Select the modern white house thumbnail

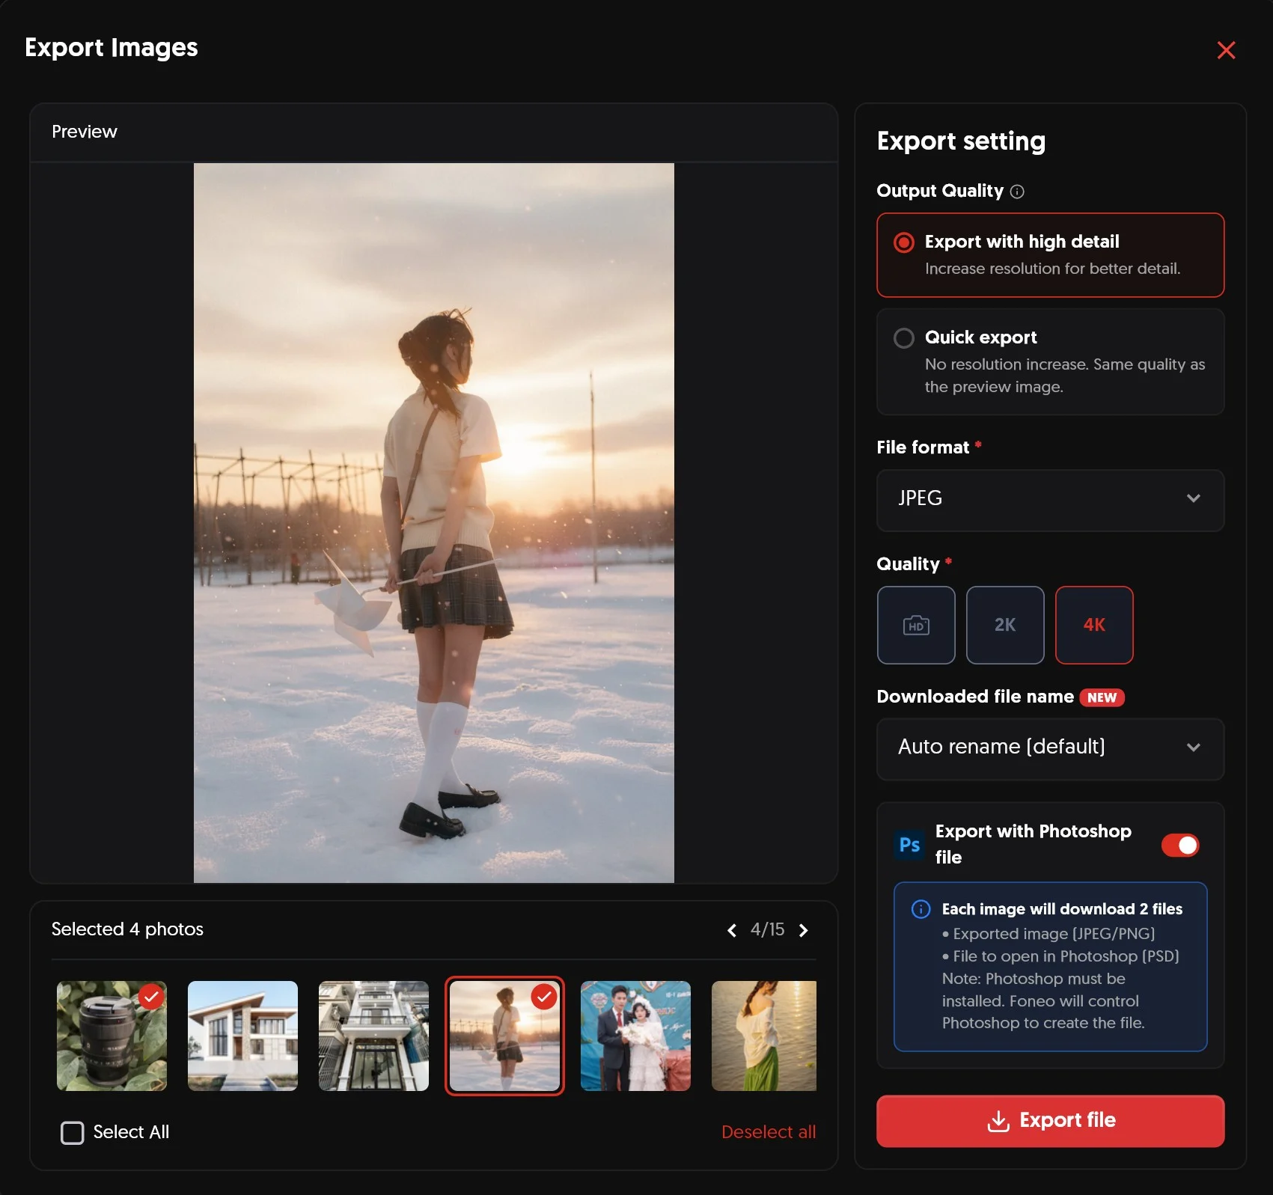click(x=242, y=1036)
